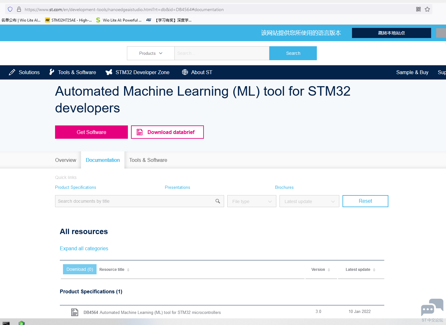
Task: Jump to Product Specifications quick link
Action: [76, 187]
